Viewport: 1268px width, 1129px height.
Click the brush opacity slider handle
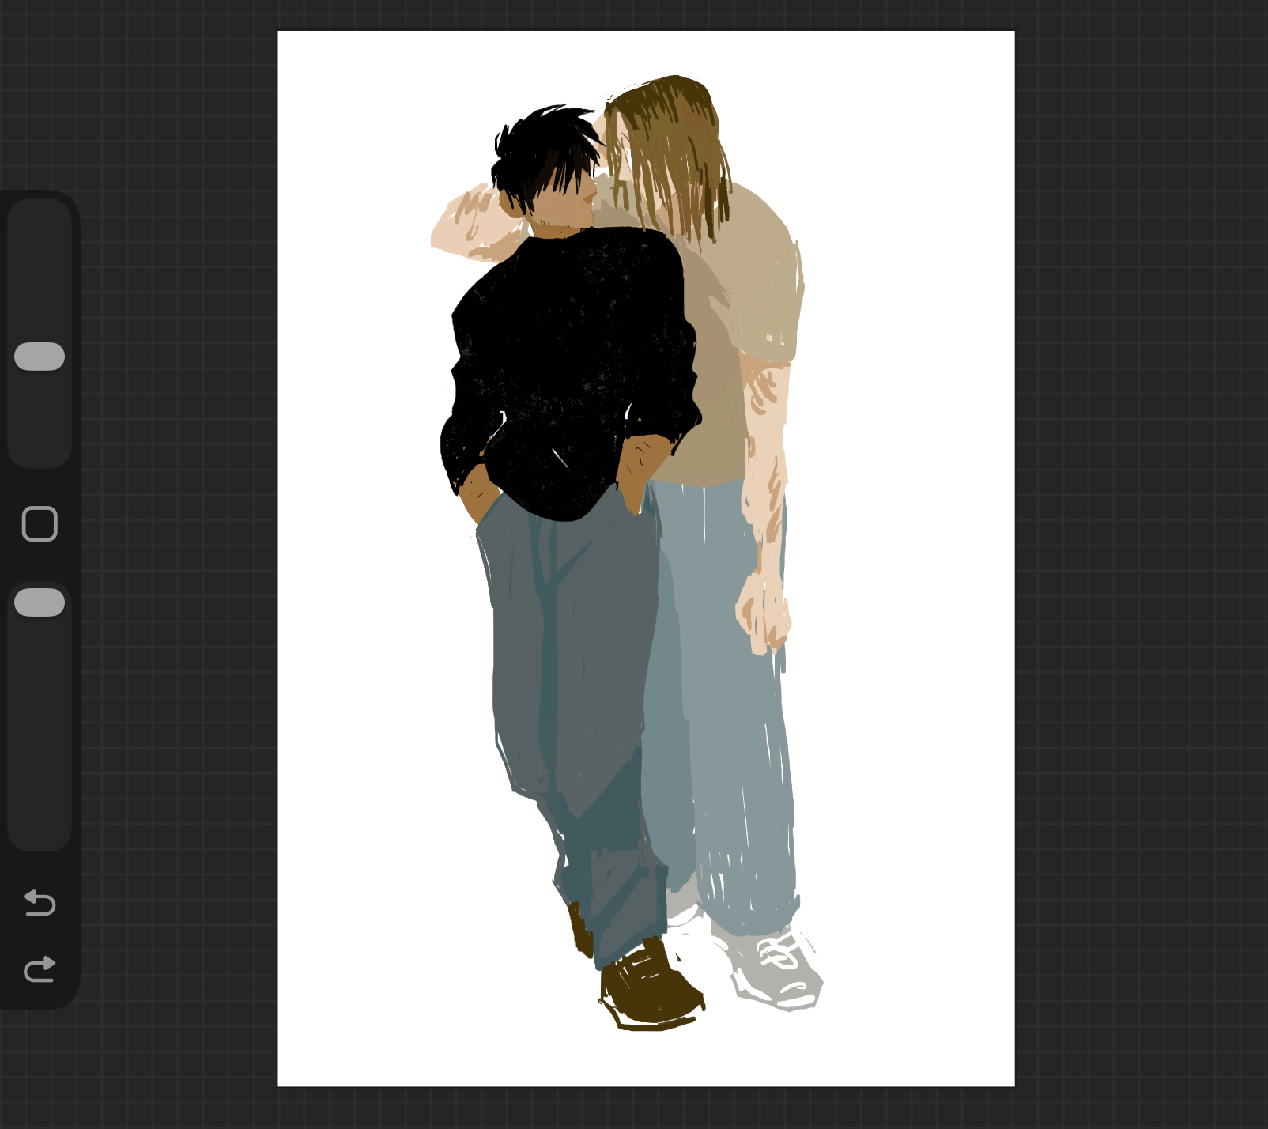[40, 602]
